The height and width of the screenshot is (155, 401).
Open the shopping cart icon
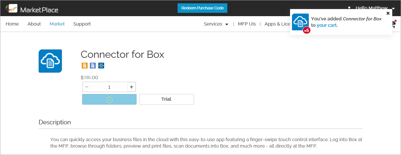click(394, 24)
